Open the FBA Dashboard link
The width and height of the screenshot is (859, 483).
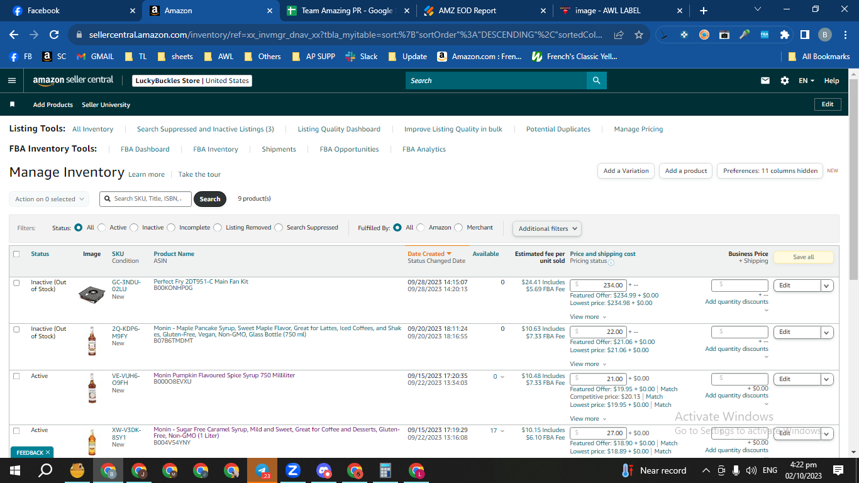coord(145,149)
